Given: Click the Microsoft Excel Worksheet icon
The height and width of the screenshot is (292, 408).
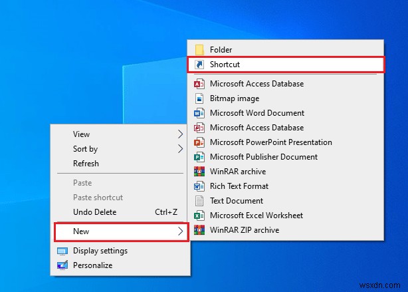Looking at the screenshot, I should (199, 216).
